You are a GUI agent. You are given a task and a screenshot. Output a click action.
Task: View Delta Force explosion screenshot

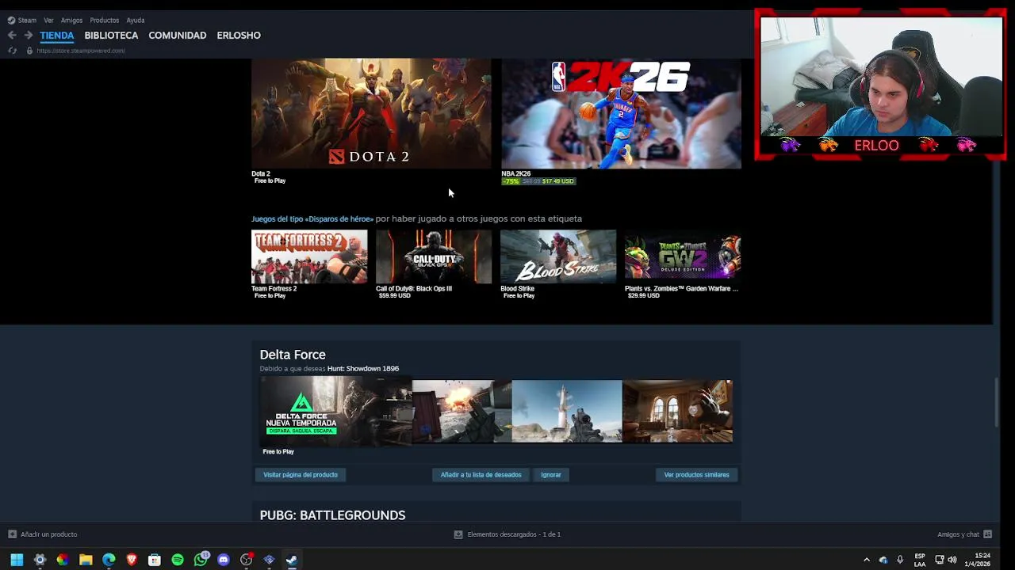click(x=462, y=412)
